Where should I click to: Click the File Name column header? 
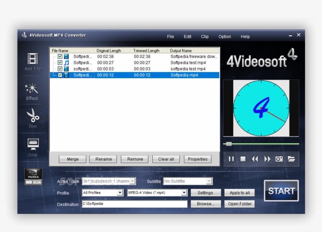(x=72, y=51)
